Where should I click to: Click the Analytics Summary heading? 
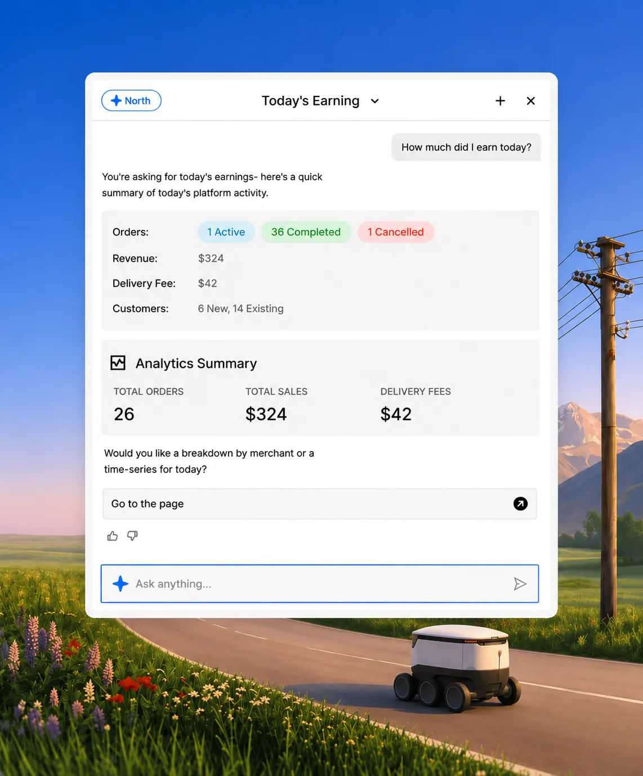(196, 363)
